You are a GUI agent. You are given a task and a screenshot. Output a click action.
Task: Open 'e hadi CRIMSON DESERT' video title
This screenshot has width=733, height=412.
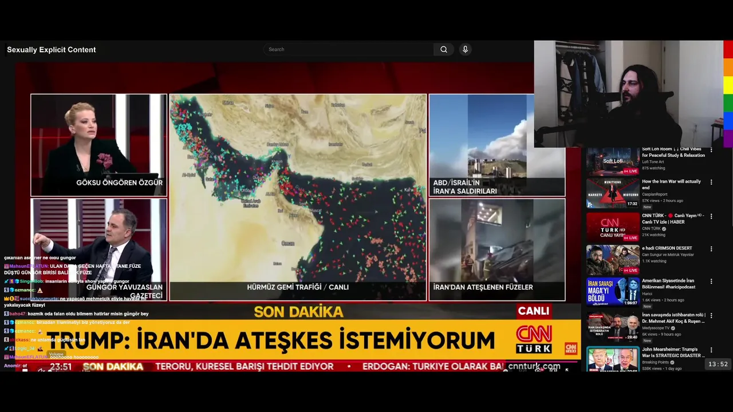tap(667, 248)
